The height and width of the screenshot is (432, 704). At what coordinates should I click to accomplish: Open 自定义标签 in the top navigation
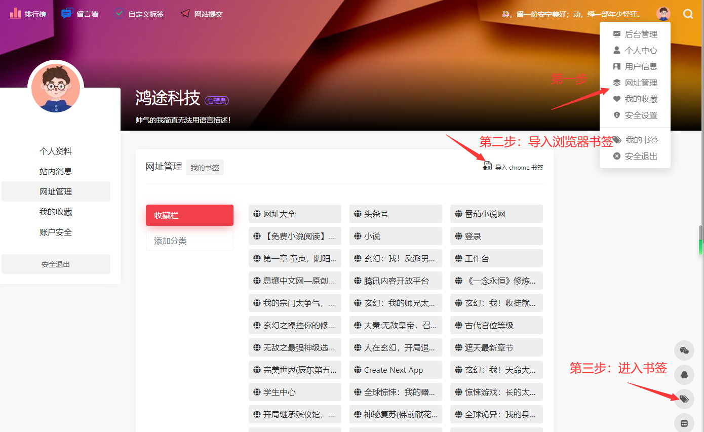click(139, 14)
